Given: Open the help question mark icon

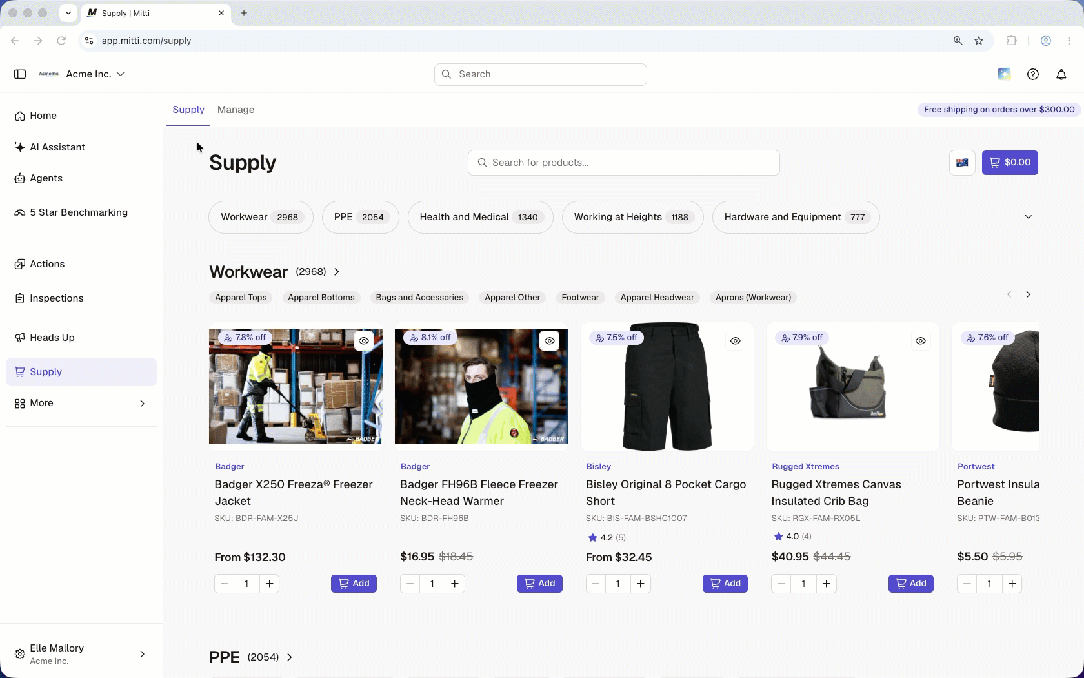Looking at the screenshot, I should 1033,74.
